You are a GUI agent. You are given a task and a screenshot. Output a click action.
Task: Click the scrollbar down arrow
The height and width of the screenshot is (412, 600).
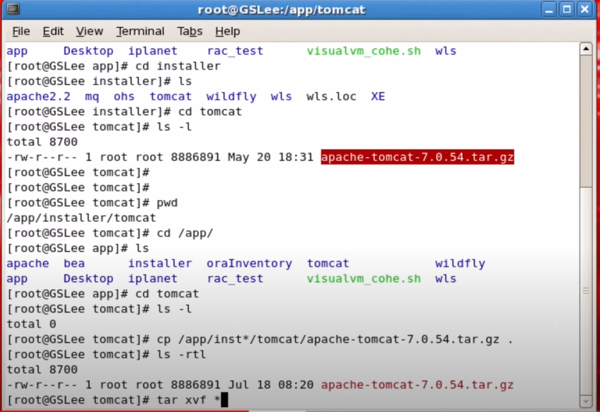(x=586, y=401)
